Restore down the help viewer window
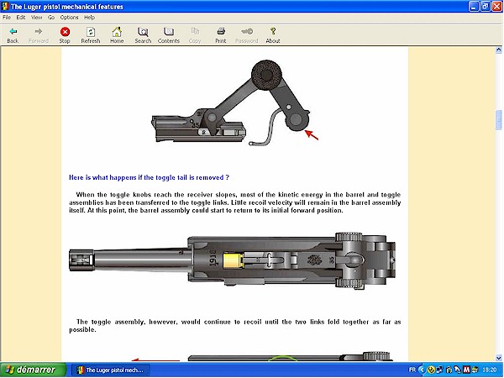Image resolution: width=504 pixels, height=378 pixels. coord(485,6)
